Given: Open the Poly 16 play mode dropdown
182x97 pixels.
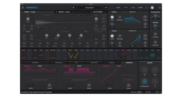Looking at the screenshot, I should point(139,92).
